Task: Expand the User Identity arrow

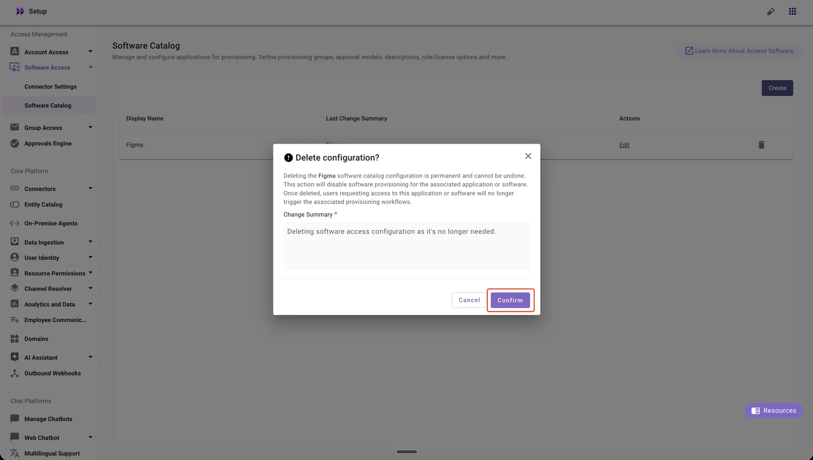Action: [x=90, y=257]
